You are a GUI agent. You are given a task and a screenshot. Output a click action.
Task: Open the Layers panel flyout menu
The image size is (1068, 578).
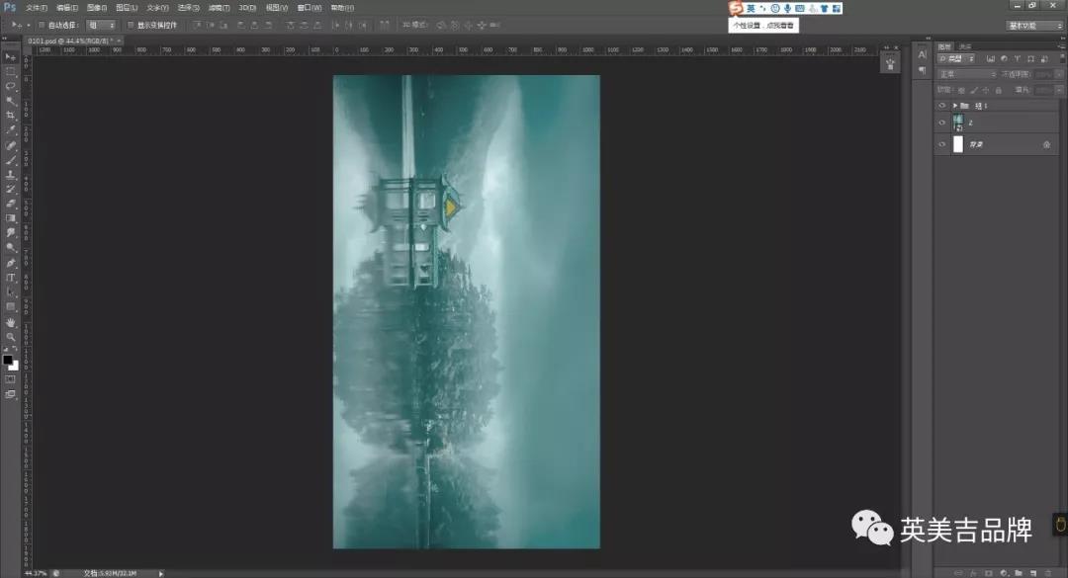(x=1061, y=46)
